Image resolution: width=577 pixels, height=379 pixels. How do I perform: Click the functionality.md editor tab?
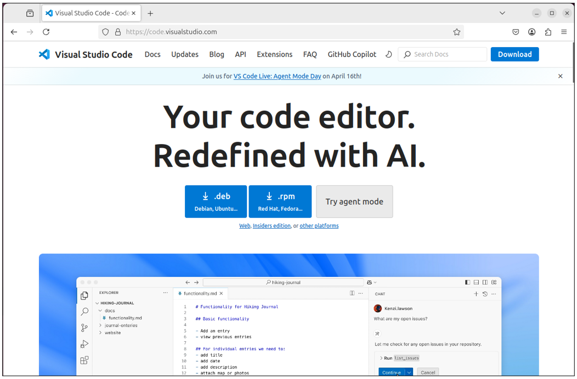click(x=200, y=293)
